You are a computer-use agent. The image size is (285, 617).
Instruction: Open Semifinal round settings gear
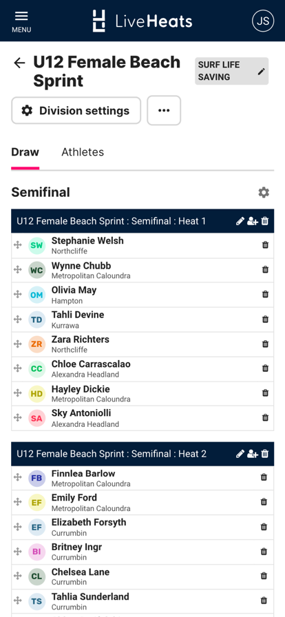[x=264, y=192]
